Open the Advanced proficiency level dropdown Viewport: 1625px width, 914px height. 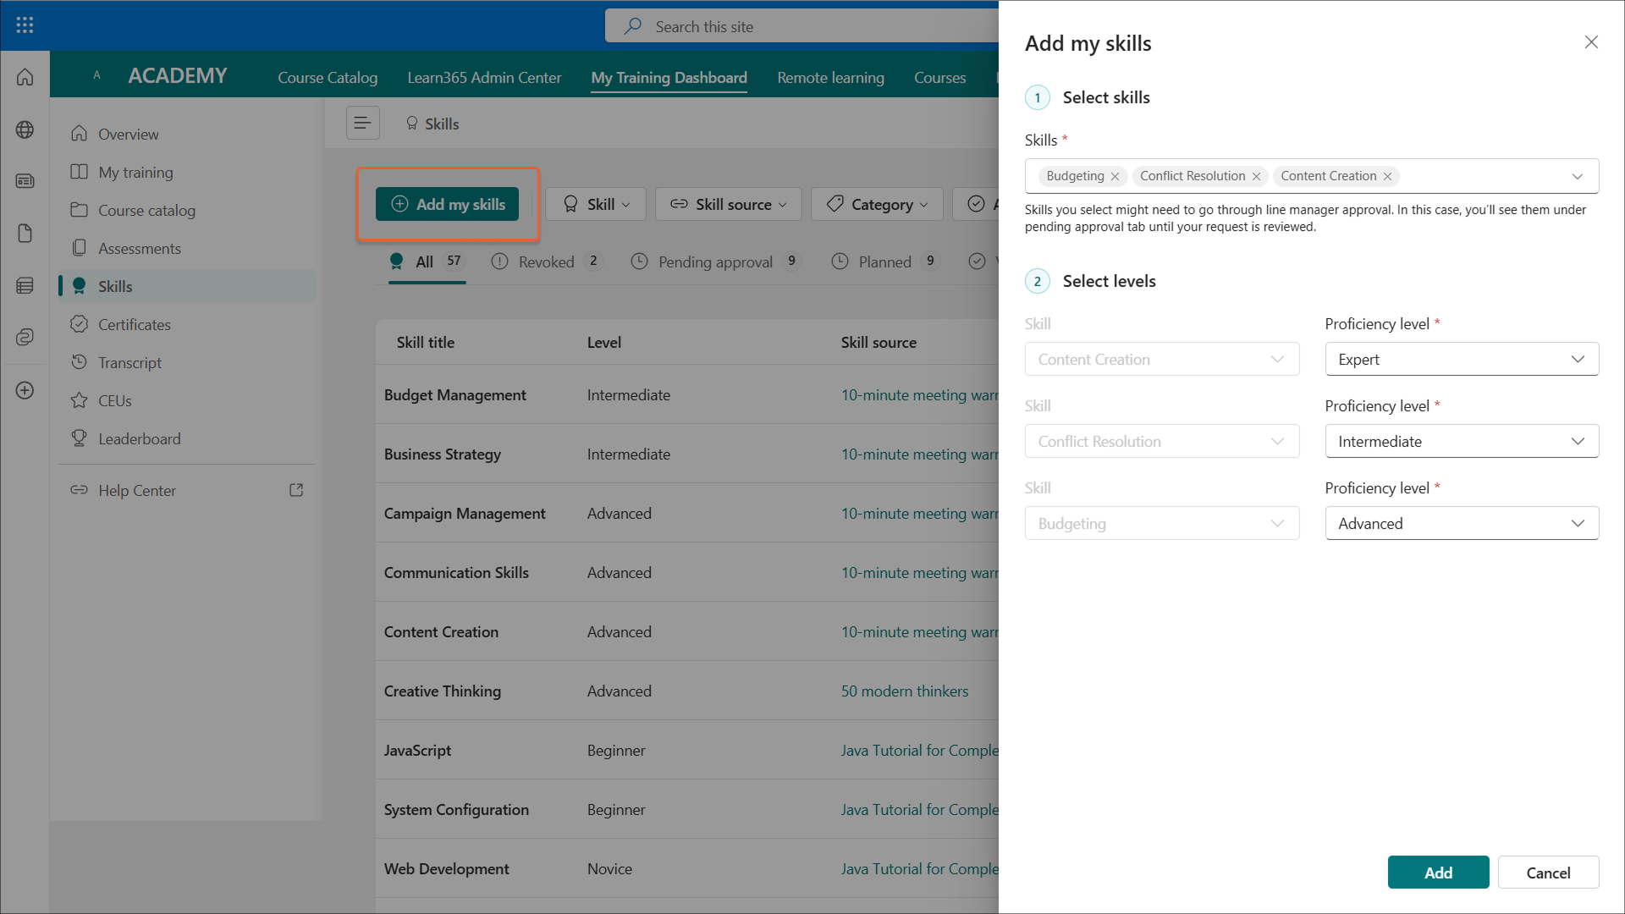pyautogui.click(x=1461, y=523)
